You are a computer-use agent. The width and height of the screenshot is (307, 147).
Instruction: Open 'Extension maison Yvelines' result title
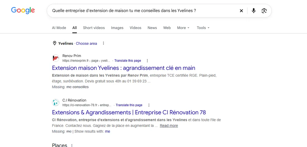(124, 68)
